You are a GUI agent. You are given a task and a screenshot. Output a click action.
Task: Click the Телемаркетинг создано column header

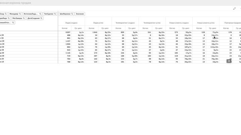tap(125, 23)
